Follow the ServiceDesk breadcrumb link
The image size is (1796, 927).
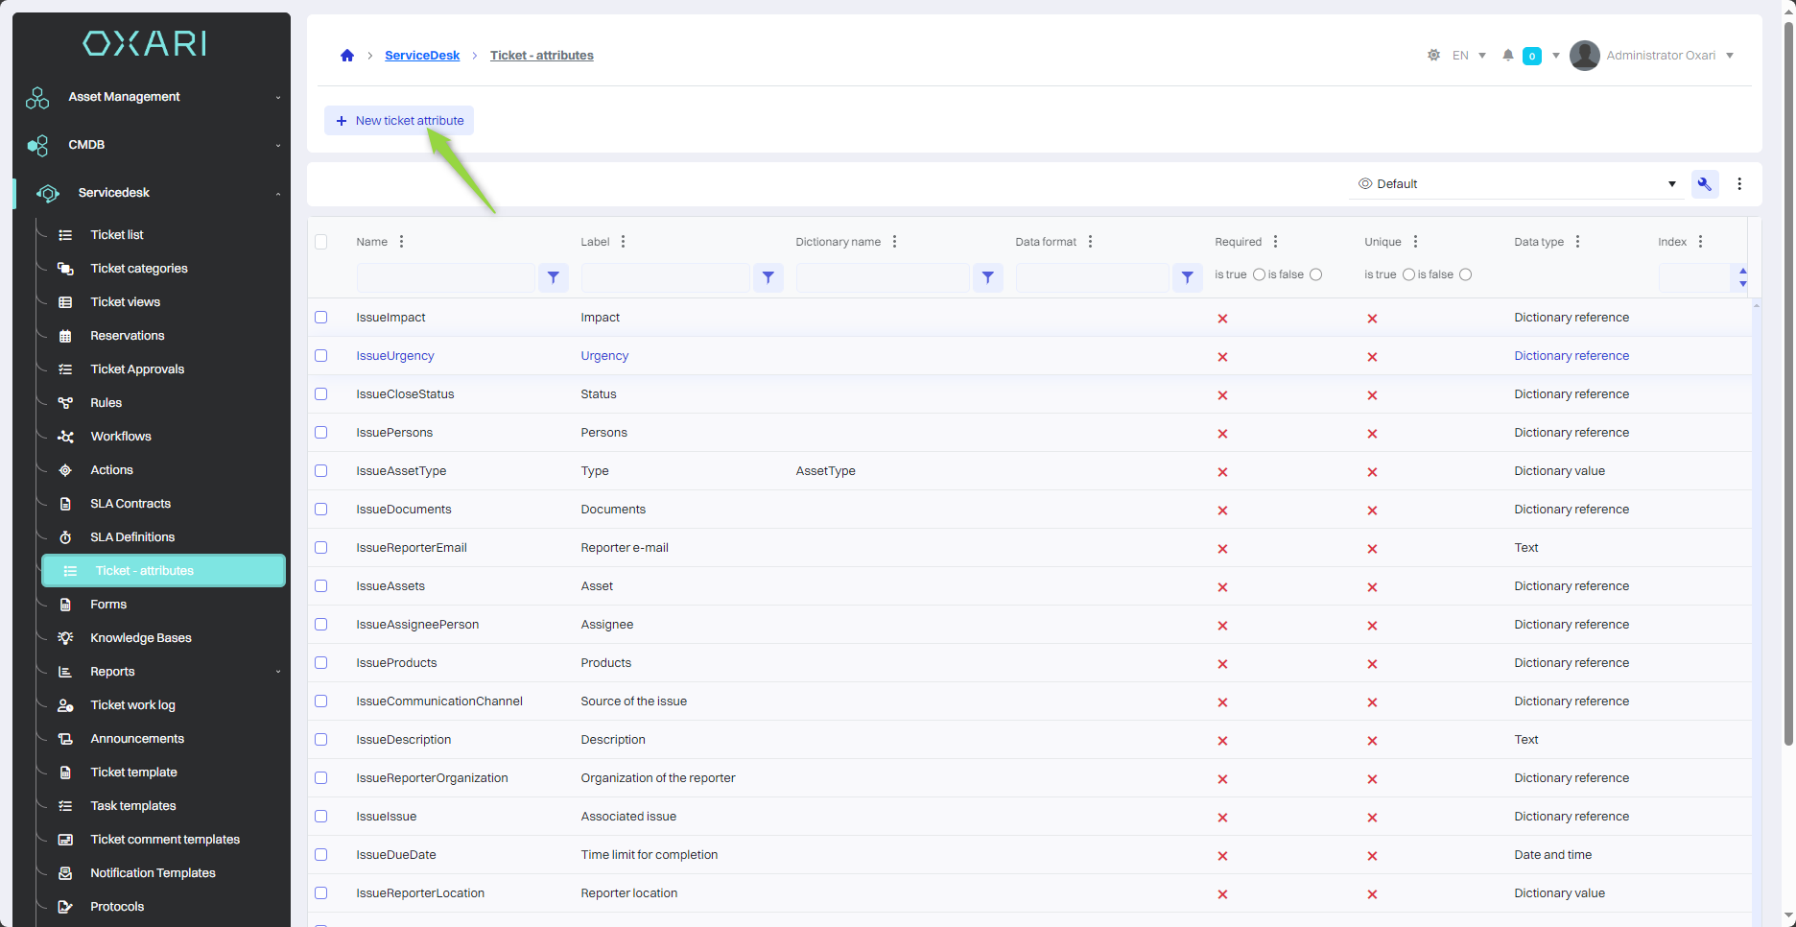(422, 56)
